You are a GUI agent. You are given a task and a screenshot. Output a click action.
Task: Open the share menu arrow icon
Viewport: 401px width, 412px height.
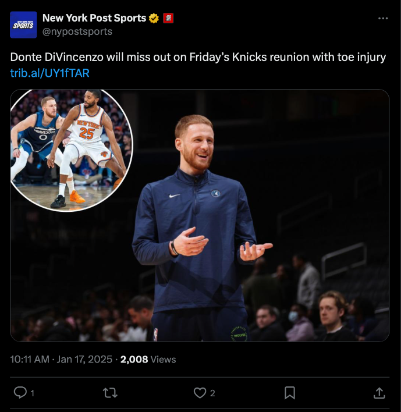click(379, 393)
